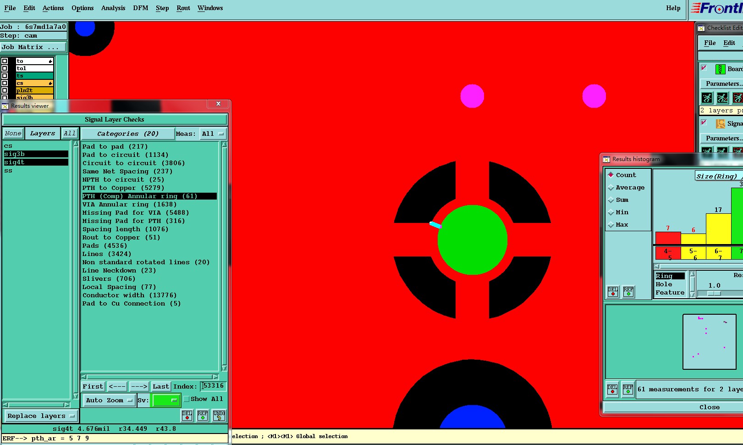
Task: Click the Index input field
Action: click(213, 386)
